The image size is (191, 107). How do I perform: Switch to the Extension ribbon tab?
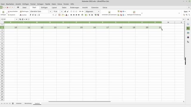[x=95, y=7]
